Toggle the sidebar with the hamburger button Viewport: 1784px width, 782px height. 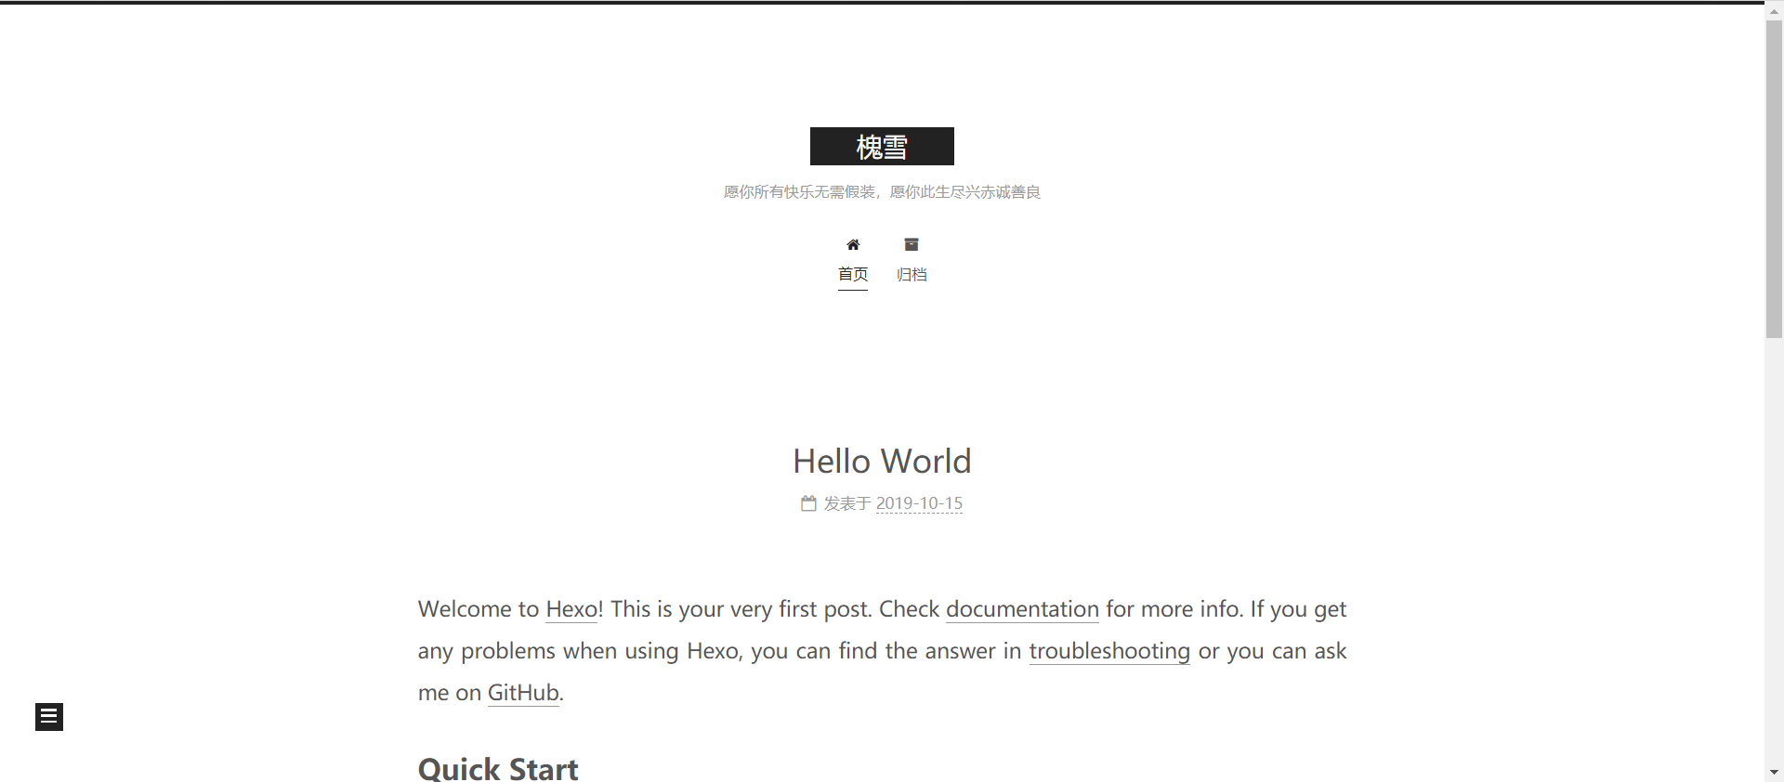coord(49,717)
